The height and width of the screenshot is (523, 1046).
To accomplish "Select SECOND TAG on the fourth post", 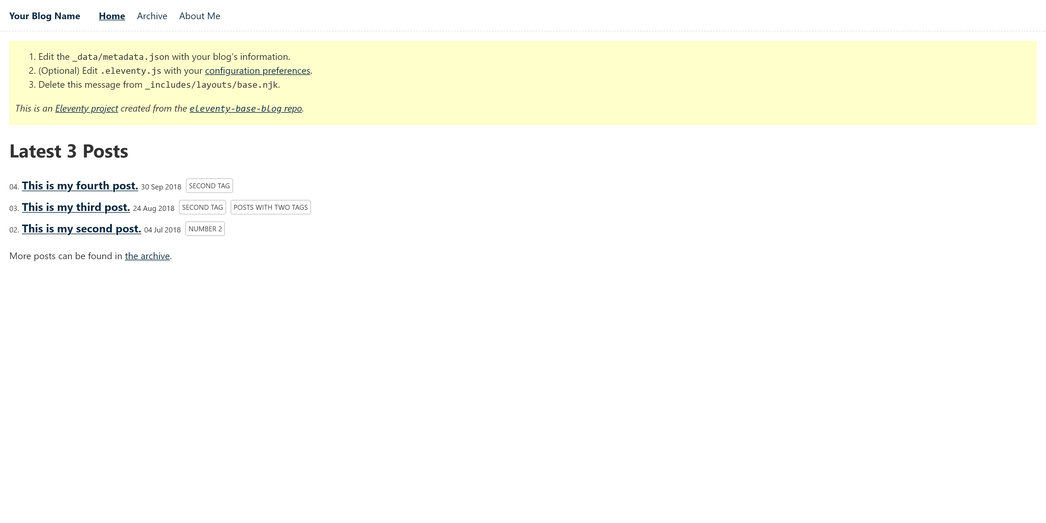I will click(209, 186).
